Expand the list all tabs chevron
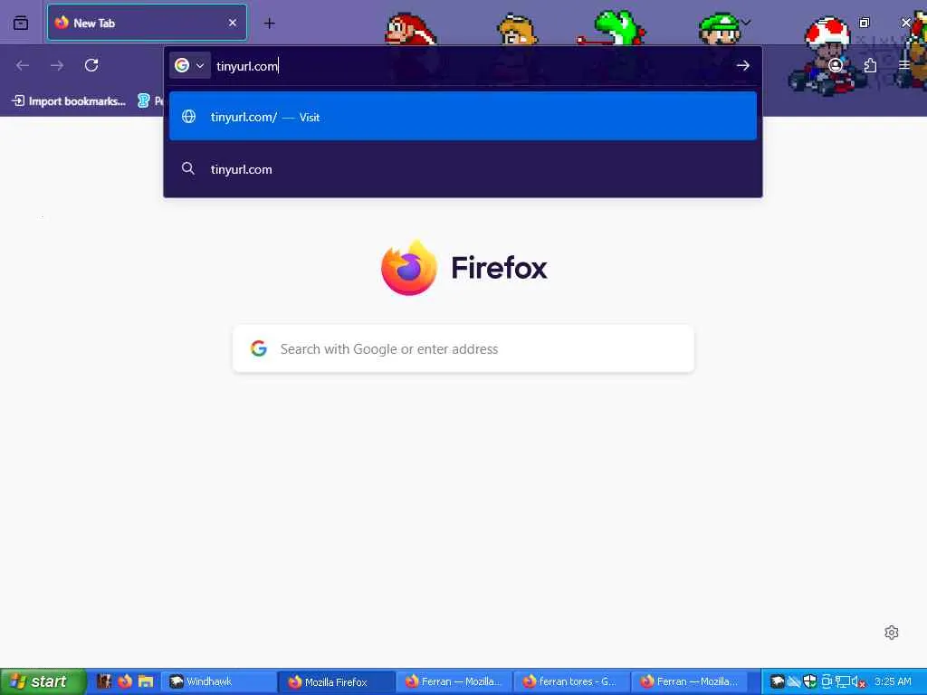The image size is (927, 695). [746, 23]
